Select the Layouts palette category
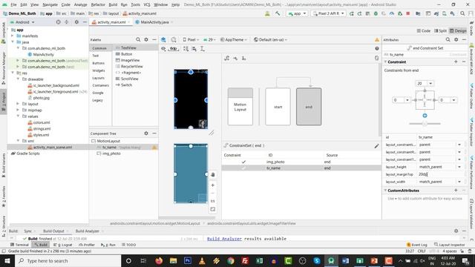 tap(98, 78)
